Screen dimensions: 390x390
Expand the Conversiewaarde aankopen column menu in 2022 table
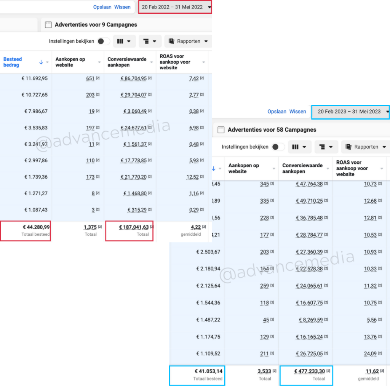[x=151, y=62]
